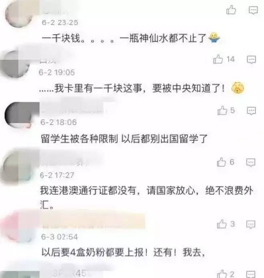Like the 港澳通行证 comment
264x278 pixels.
pos(221,162)
